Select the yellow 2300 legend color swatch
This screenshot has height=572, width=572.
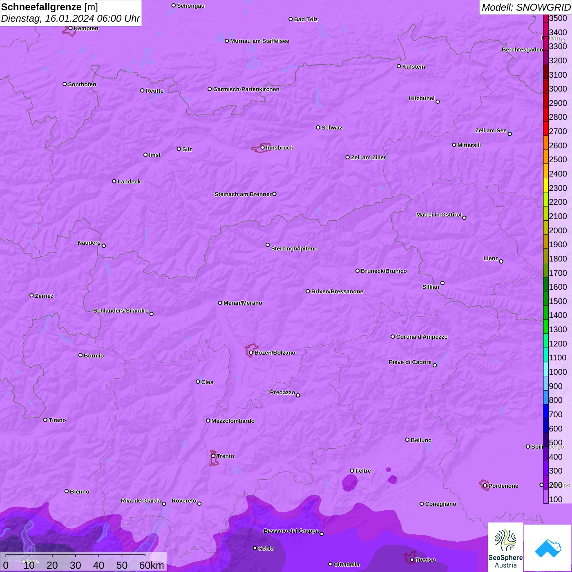(546, 185)
